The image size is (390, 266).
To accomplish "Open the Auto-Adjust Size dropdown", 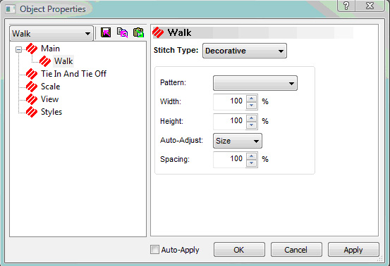I will 238,141.
